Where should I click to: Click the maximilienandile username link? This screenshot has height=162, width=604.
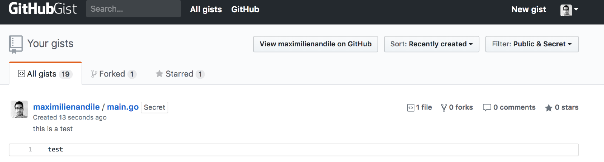pyautogui.click(x=66, y=107)
